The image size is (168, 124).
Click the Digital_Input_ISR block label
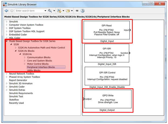coord(107,64)
